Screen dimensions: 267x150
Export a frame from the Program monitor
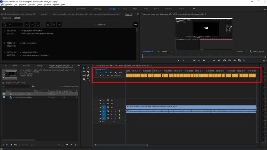click(x=234, y=60)
